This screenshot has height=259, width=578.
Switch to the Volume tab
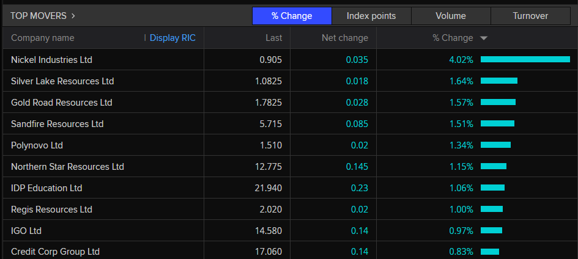[x=451, y=16]
